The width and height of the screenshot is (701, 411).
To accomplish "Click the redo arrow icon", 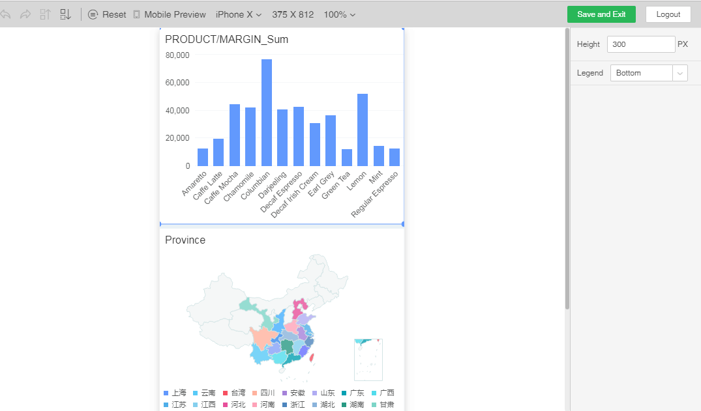I will coord(25,15).
